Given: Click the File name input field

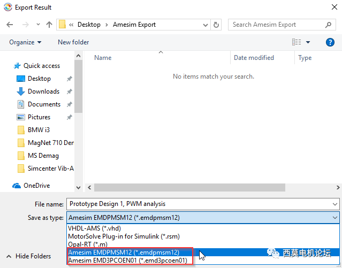Looking at the screenshot, I should coord(203,204).
